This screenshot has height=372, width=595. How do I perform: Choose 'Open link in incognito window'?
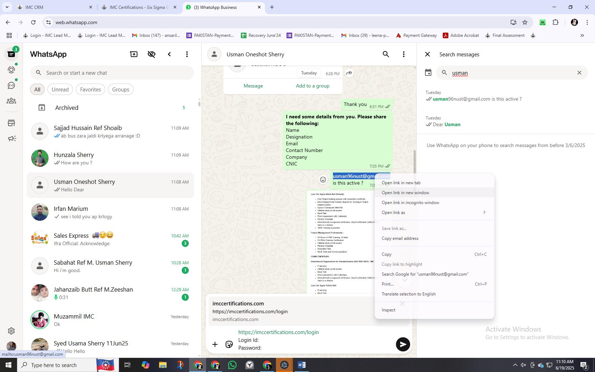tap(434, 203)
